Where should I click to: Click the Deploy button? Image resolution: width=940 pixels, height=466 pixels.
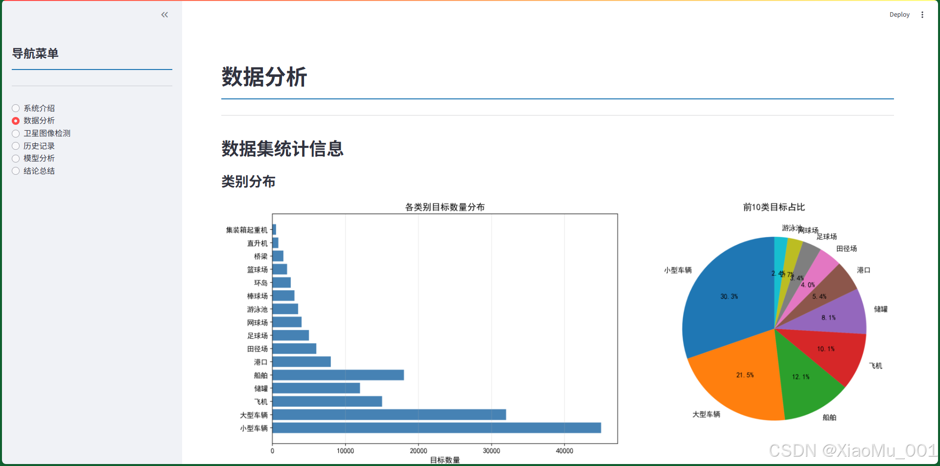pos(899,15)
